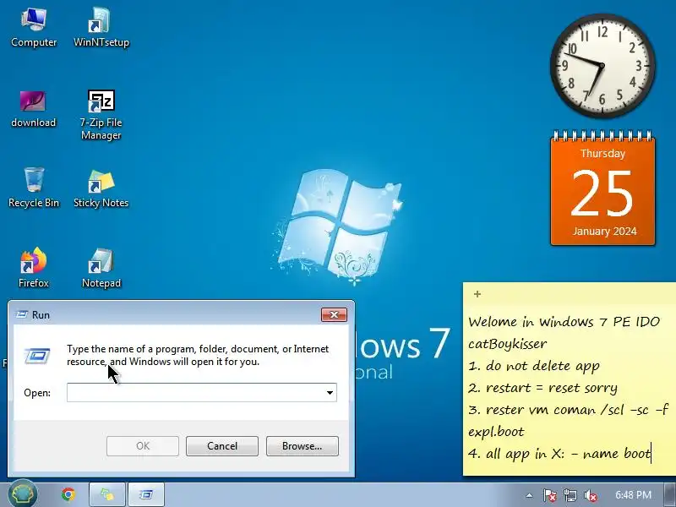Click the Cancel button in Run

(222, 446)
